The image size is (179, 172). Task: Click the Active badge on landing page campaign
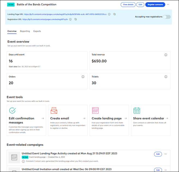click(25, 157)
